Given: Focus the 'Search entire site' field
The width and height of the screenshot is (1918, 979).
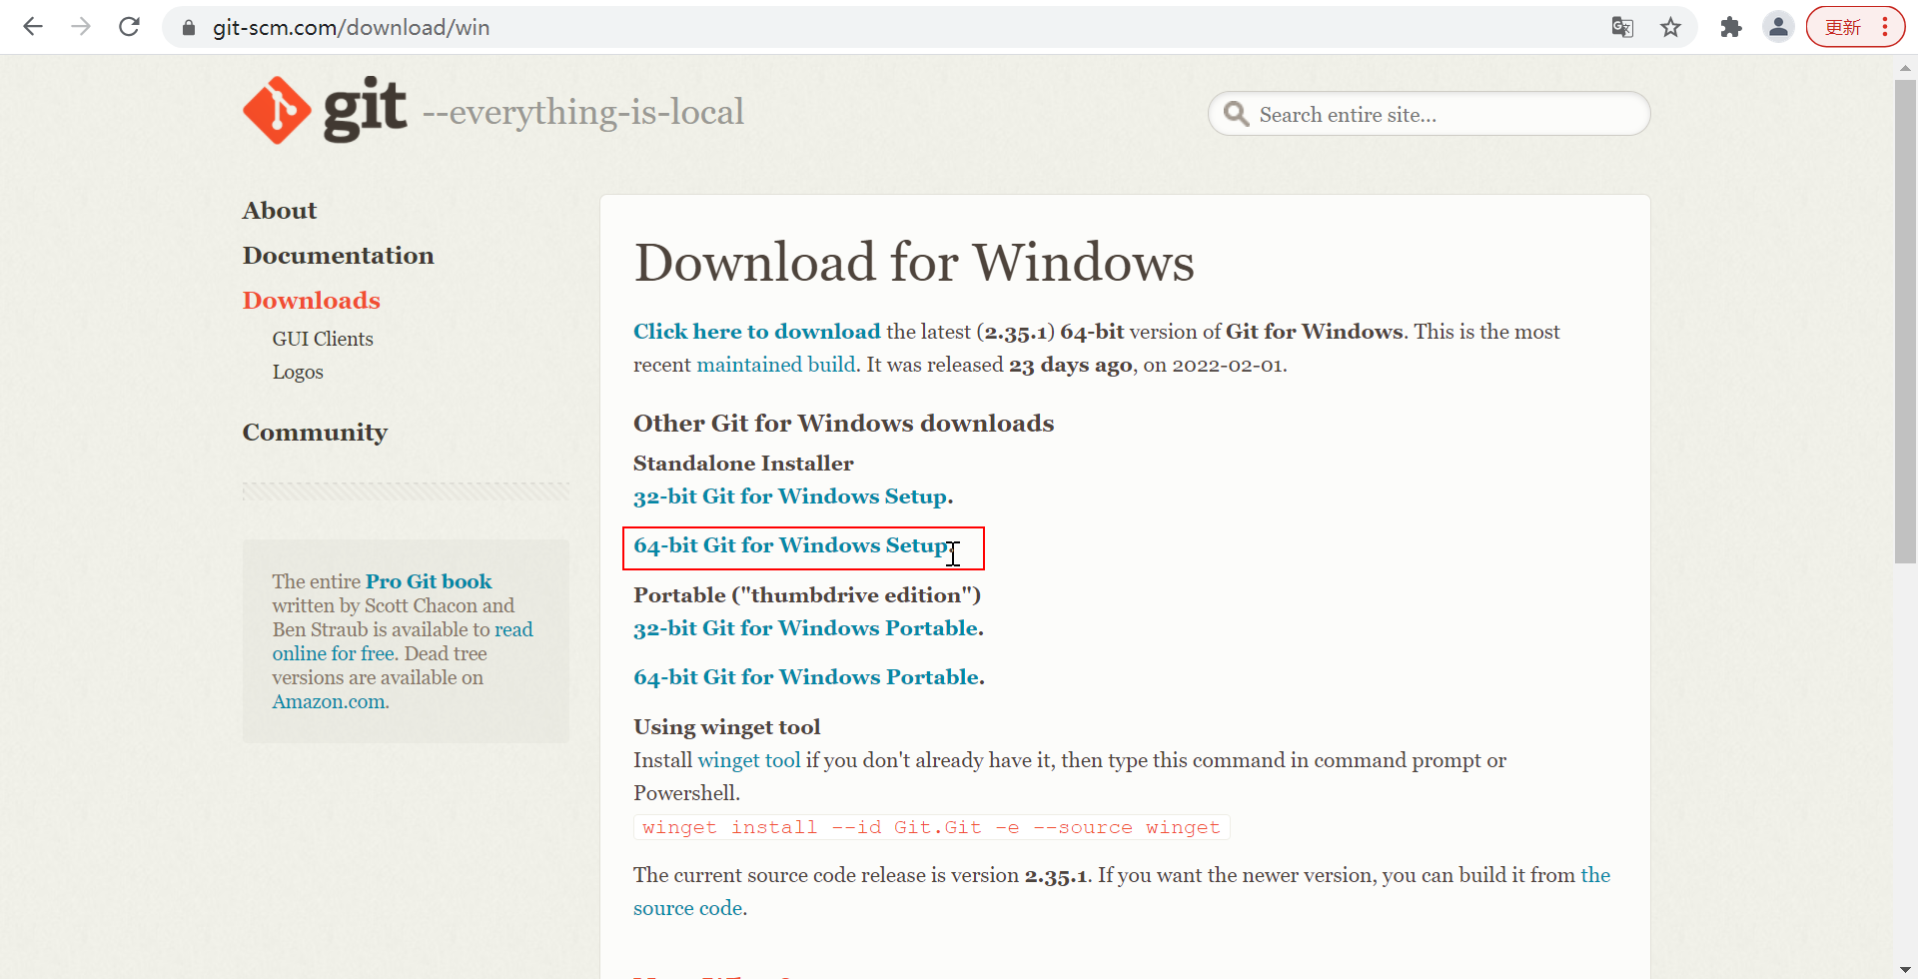Looking at the screenshot, I should (x=1429, y=114).
